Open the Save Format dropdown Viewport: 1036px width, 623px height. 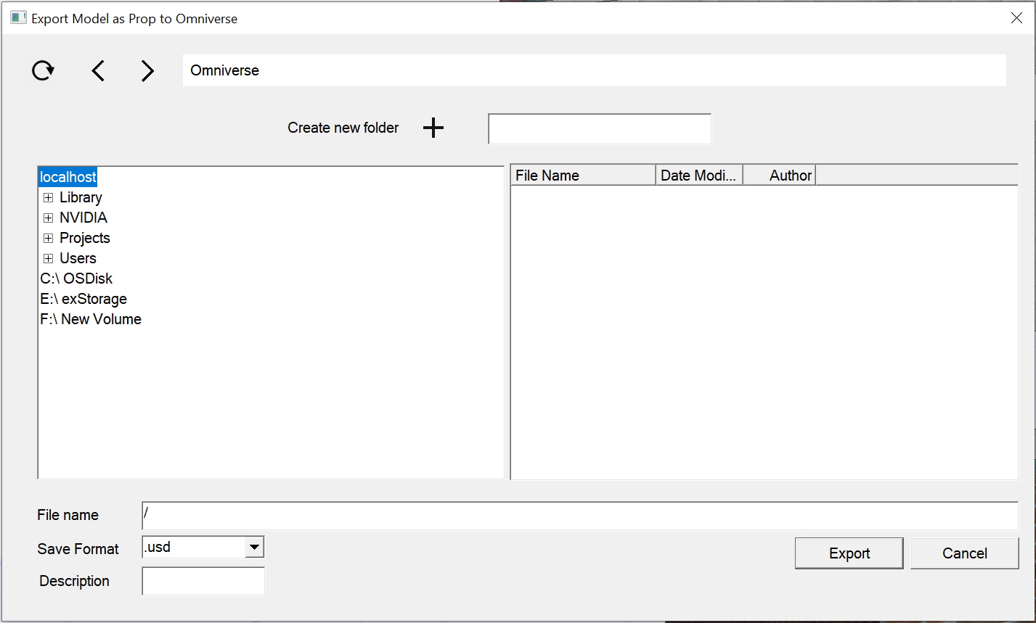[x=254, y=548]
